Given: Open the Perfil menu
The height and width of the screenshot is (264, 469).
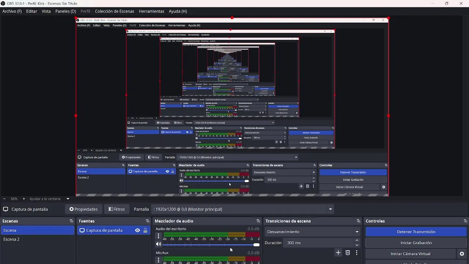Looking at the screenshot, I should pos(85,11).
